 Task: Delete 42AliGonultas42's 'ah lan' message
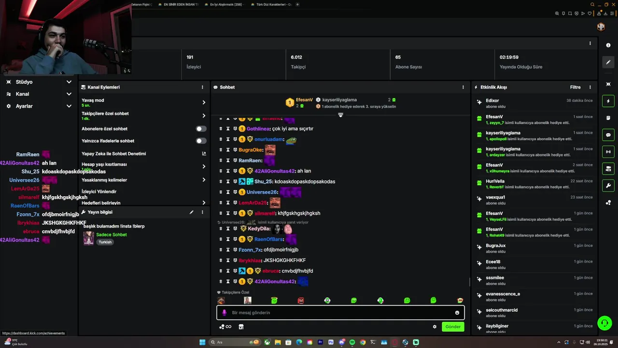(x=221, y=171)
